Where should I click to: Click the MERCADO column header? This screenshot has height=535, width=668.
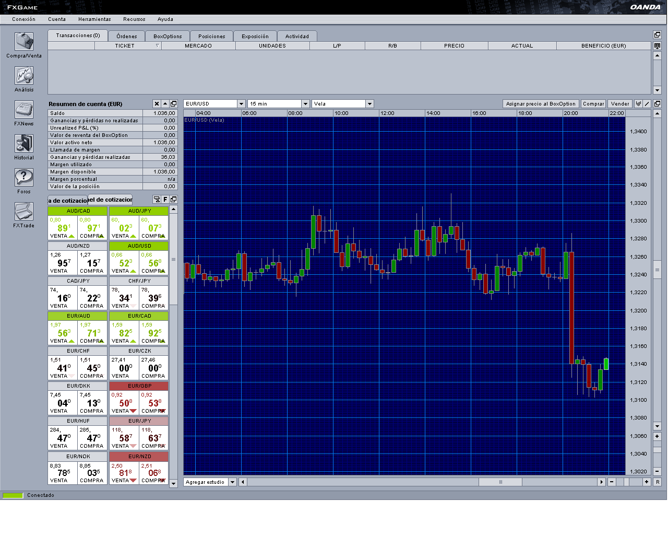coord(198,46)
